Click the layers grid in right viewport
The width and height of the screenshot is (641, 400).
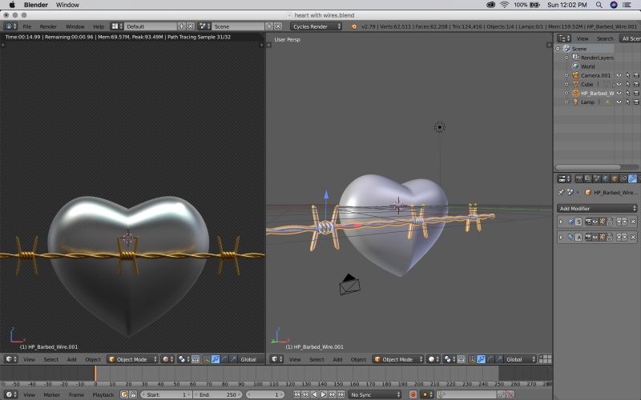tap(546, 359)
